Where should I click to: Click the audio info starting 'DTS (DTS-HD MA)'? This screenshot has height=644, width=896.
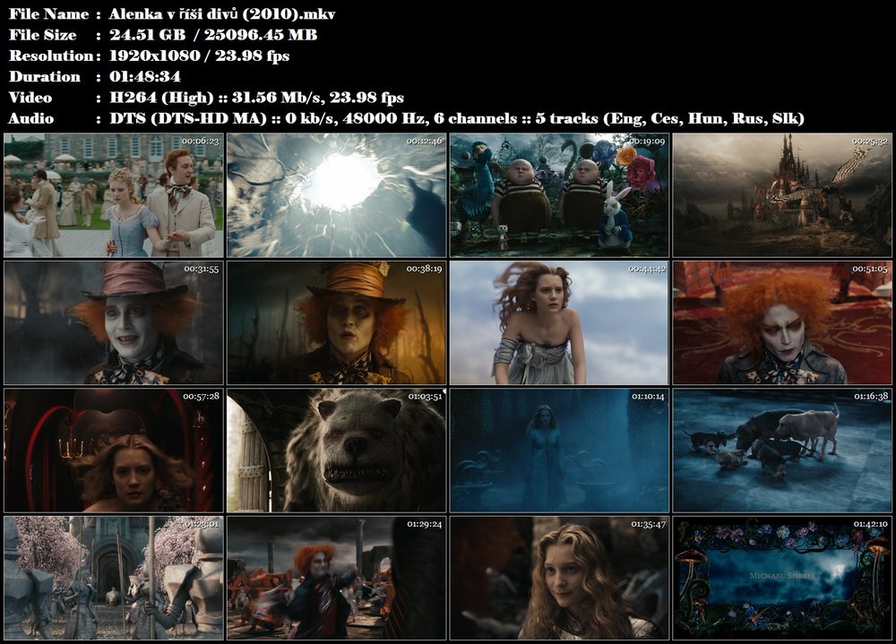pos(457,119)
